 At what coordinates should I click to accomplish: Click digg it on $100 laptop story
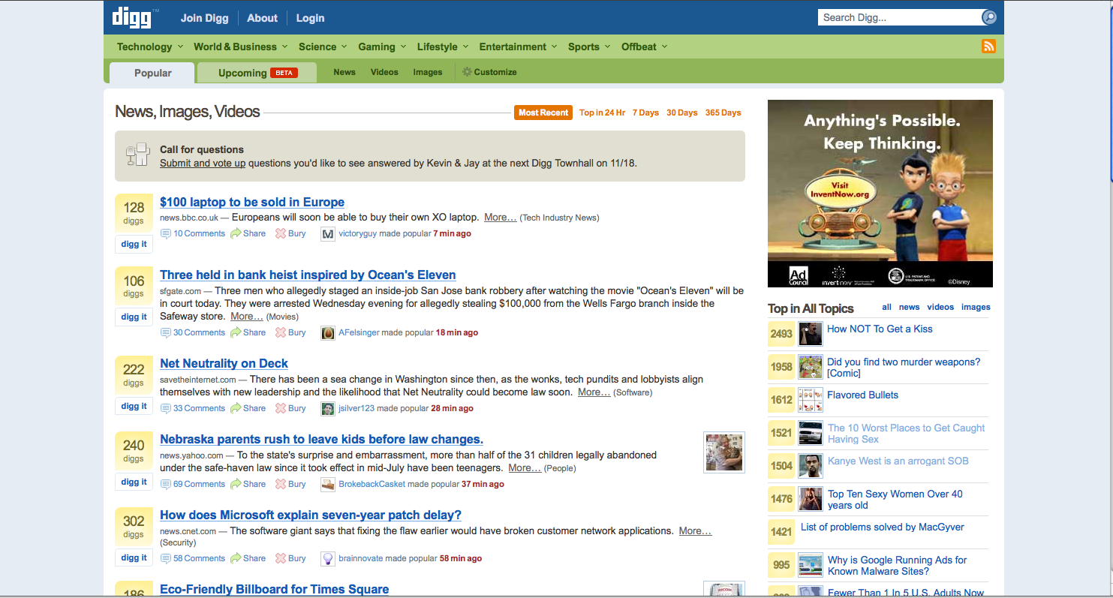(x=134, y=244)
